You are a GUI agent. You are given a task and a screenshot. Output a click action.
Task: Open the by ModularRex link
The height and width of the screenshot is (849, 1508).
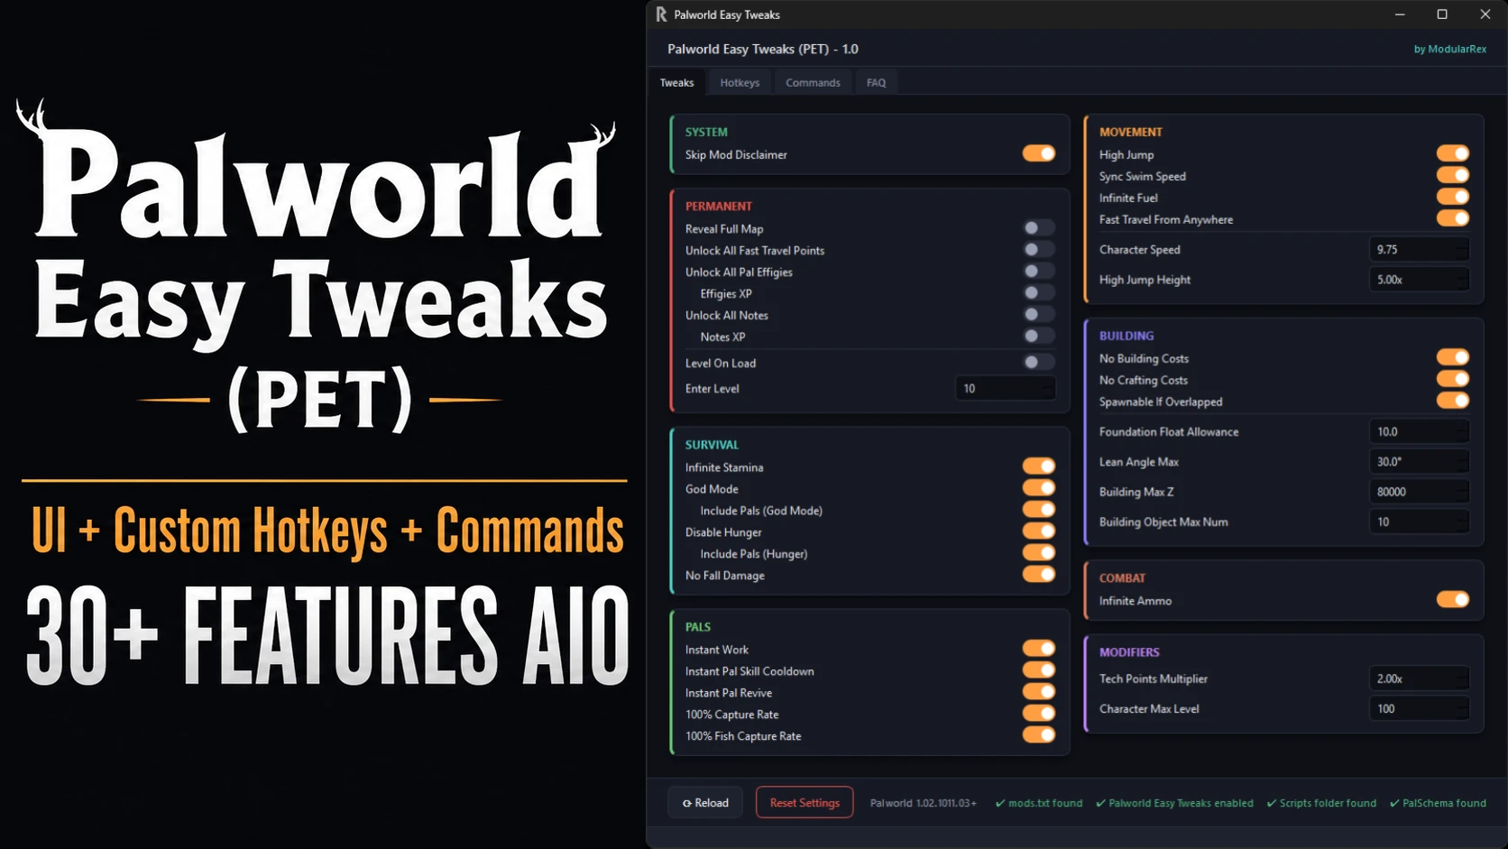pyautogui.click(x=1449, y=49)
